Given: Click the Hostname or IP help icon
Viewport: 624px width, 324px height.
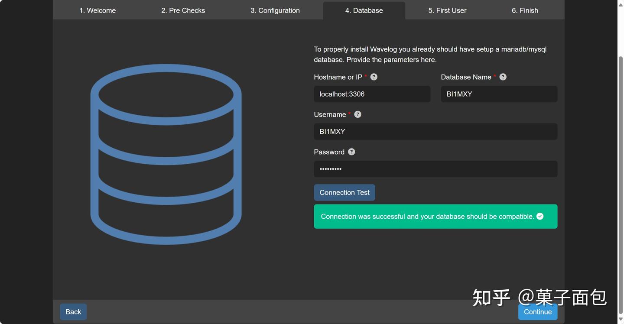Looking at the screenshot, I should tap(374, 77).
